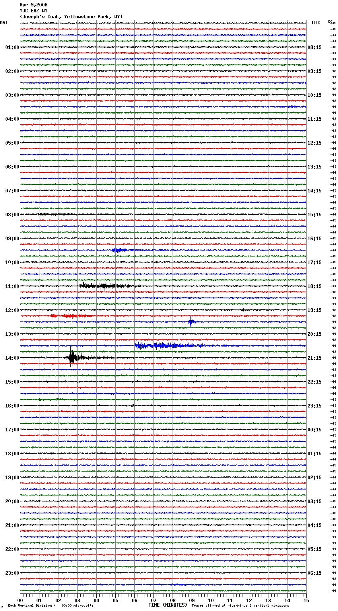Click minute tick "12" on bottom axis
This screenshot has width=338, height=611.
click(x=249, y=600)
